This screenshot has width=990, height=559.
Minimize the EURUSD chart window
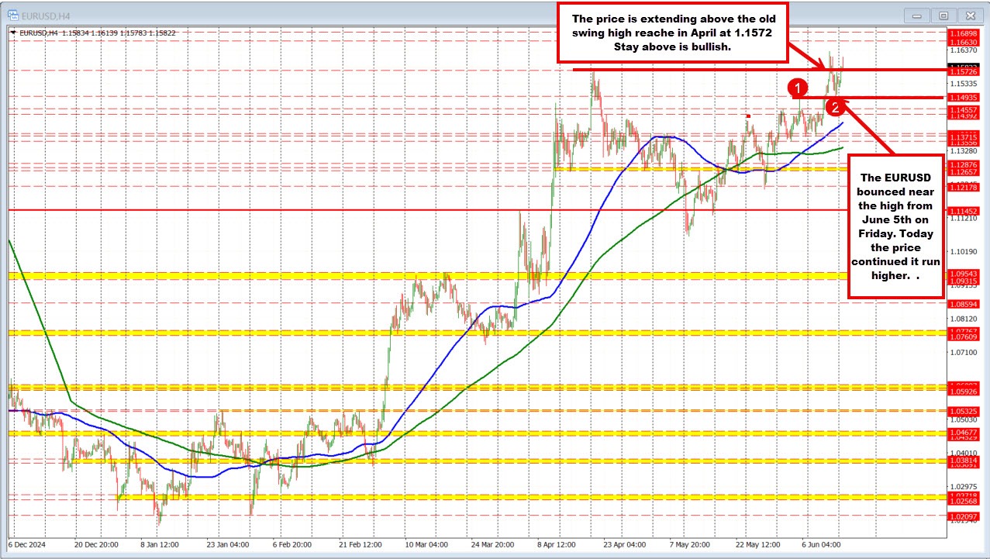tap(916, 15)
